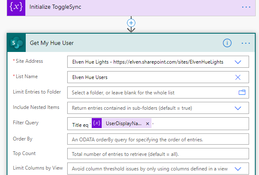
Task: Expand the Include Nested Items dropdown
Action: 238,108
